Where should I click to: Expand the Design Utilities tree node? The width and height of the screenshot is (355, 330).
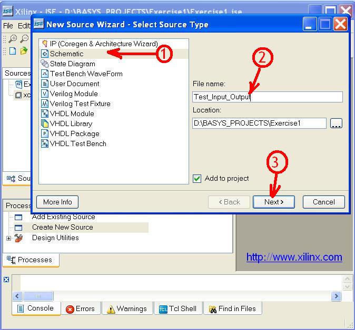click(x=8, y=238)
